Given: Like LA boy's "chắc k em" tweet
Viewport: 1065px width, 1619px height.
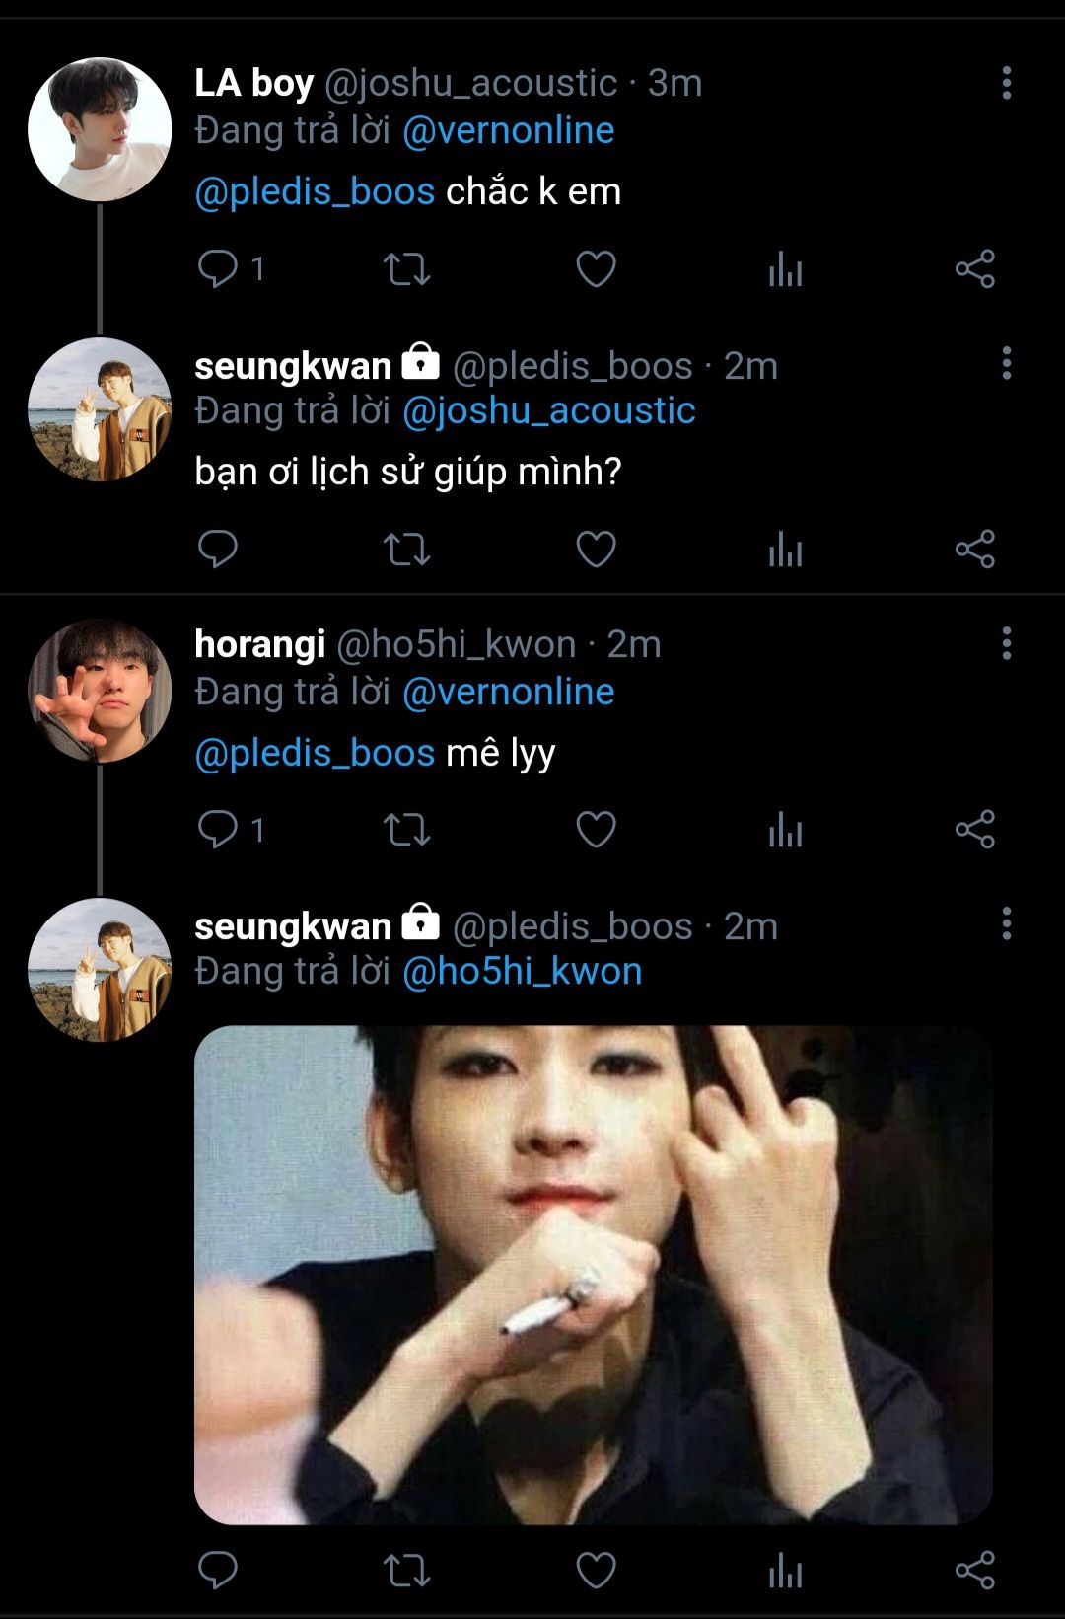Looking at the screenshot, I should tap(596, 268).
